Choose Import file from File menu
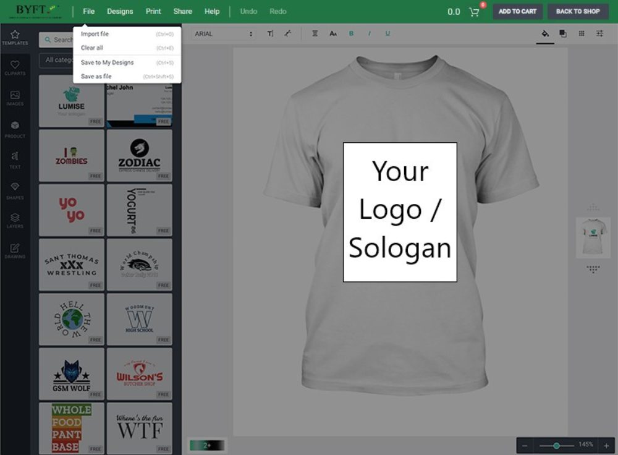This screenshot has width=618, height=455. (x=127, y=34)
